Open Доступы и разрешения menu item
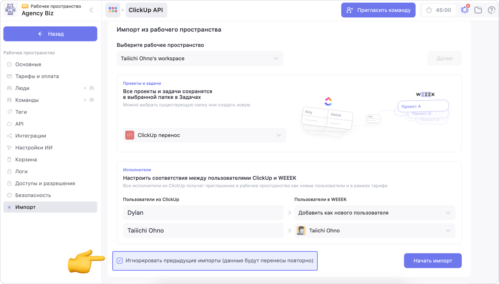Screen dimensions: 499x284 tap(45, 183)
